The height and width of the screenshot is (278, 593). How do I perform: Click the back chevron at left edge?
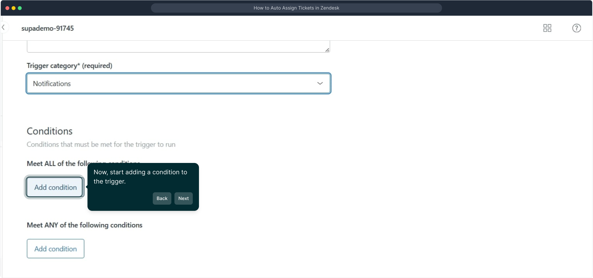click(3, 27)
